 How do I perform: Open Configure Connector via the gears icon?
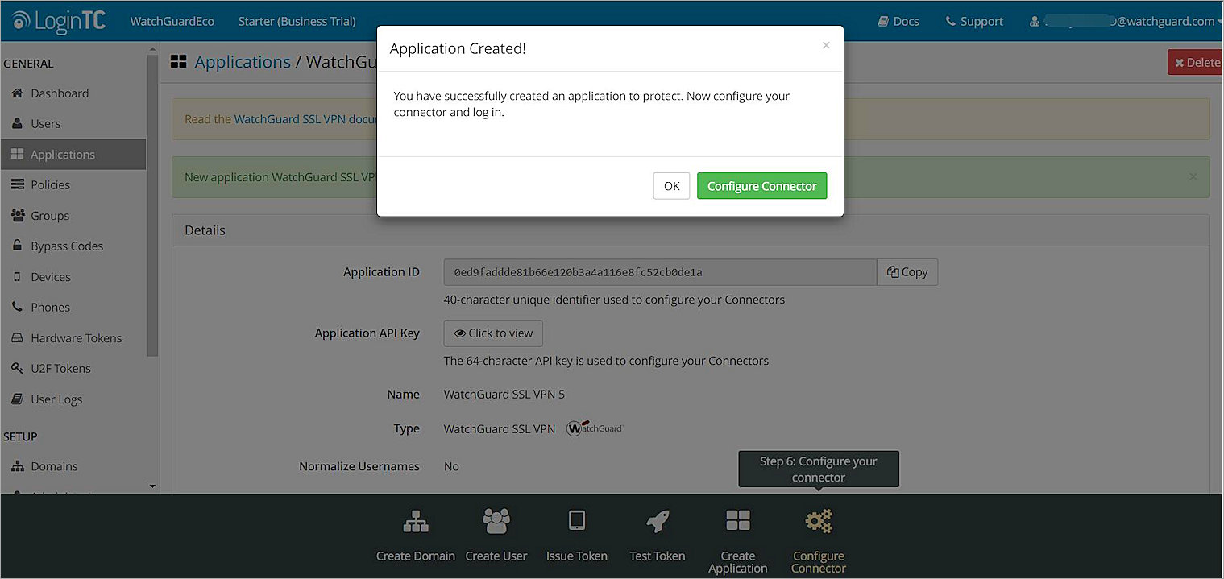(818, 520)
